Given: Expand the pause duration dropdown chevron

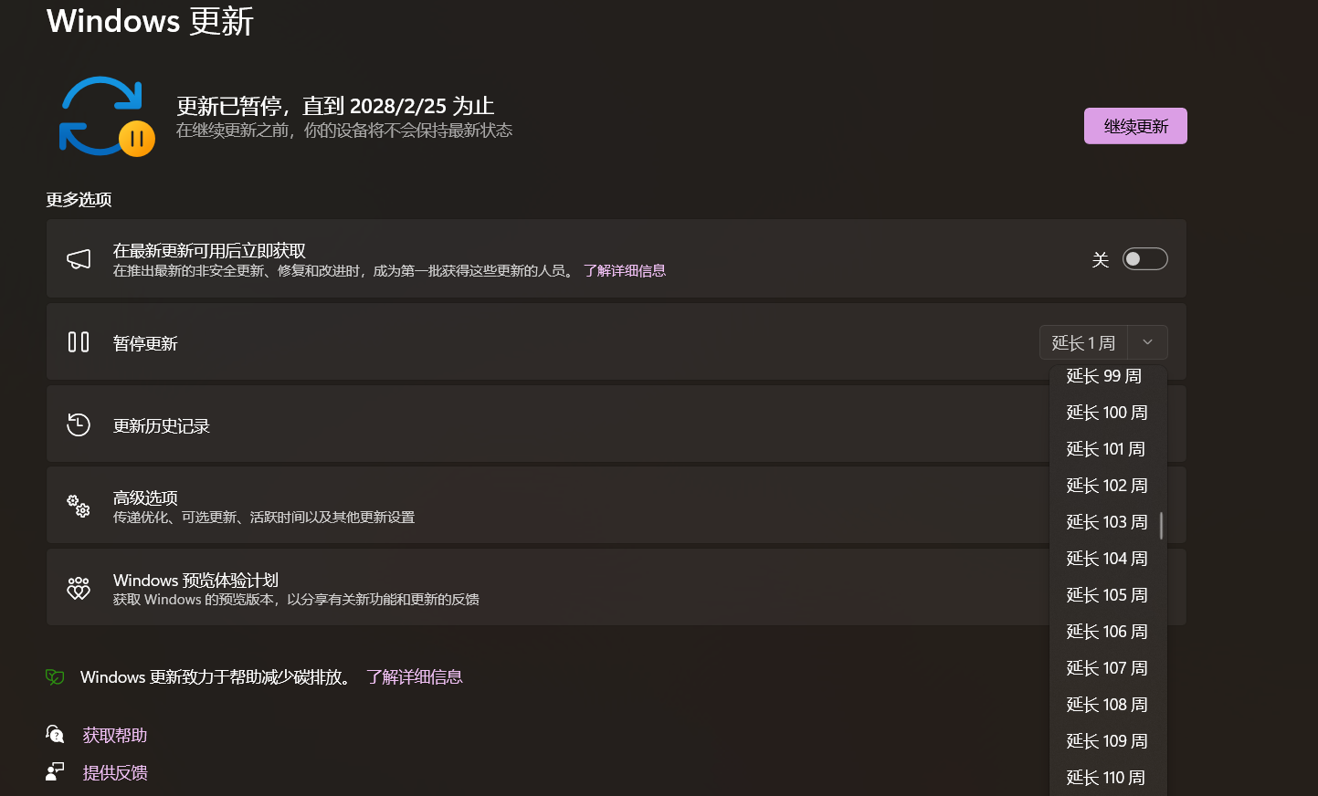Looking at the screenshot, I should pyautogui.click(x=1147, y=342).
